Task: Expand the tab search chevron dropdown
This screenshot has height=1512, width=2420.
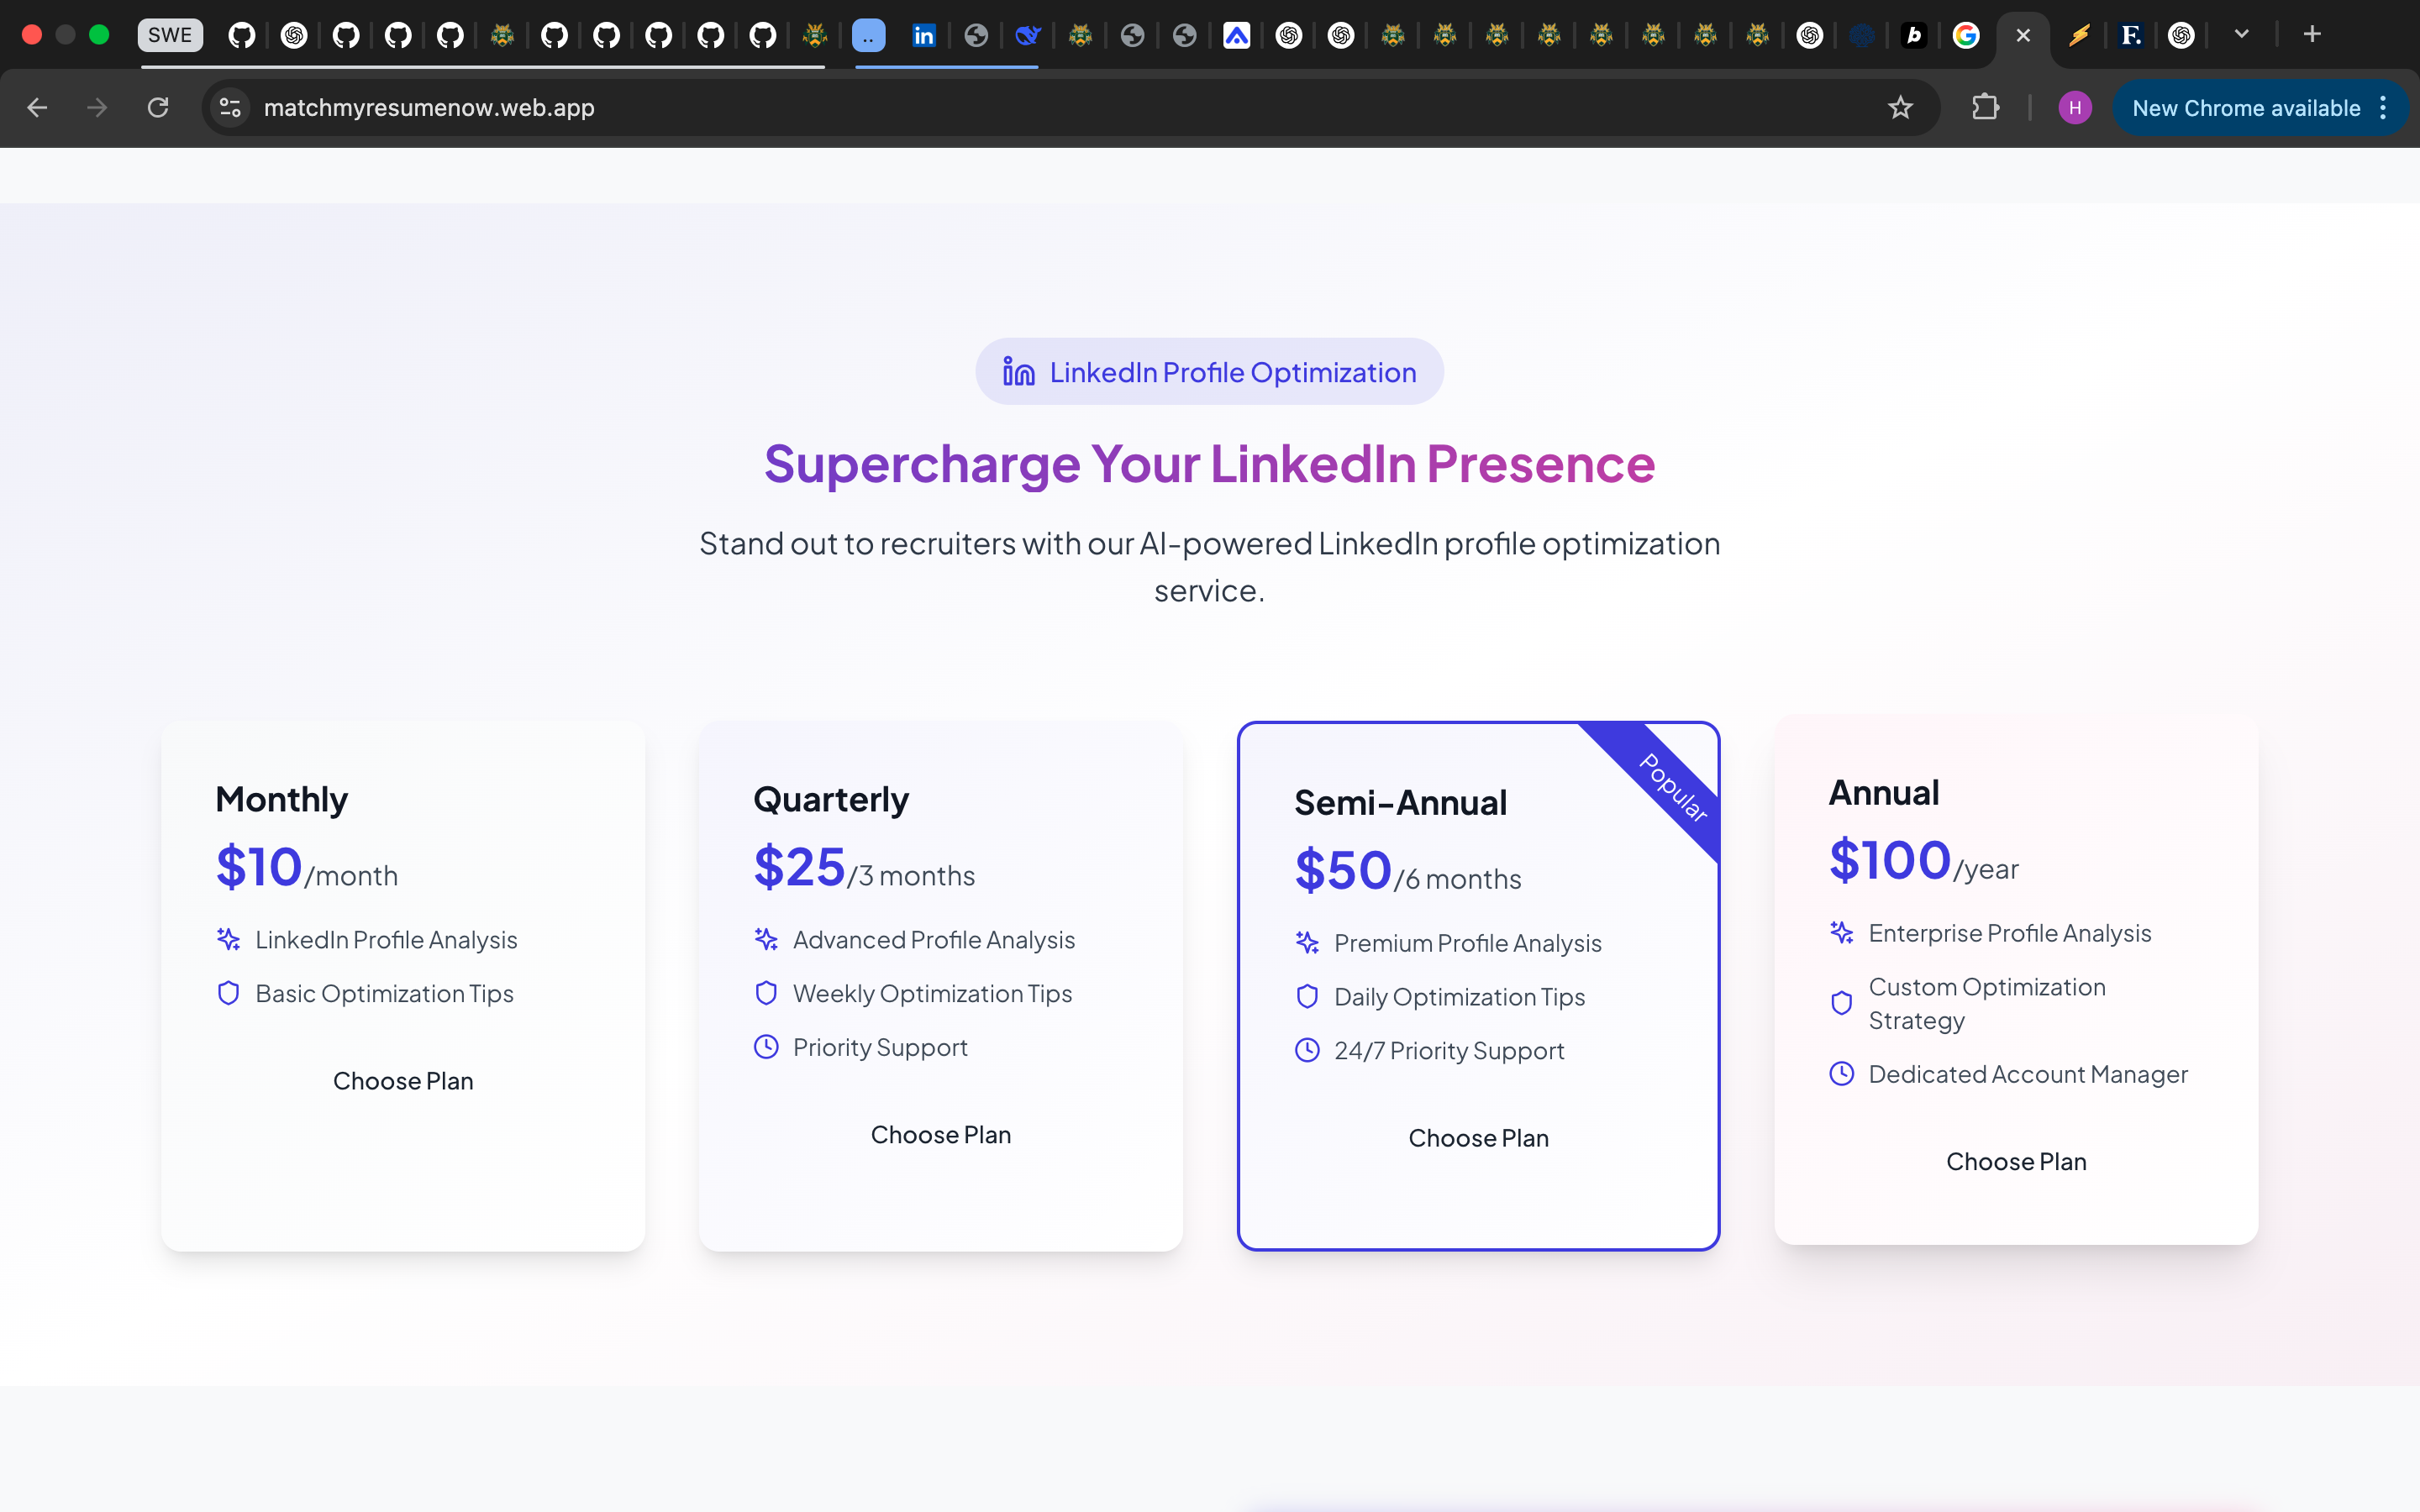Action: tap(2242, 34)
